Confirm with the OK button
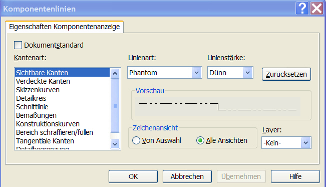326x187 pixels. [133, 176]
